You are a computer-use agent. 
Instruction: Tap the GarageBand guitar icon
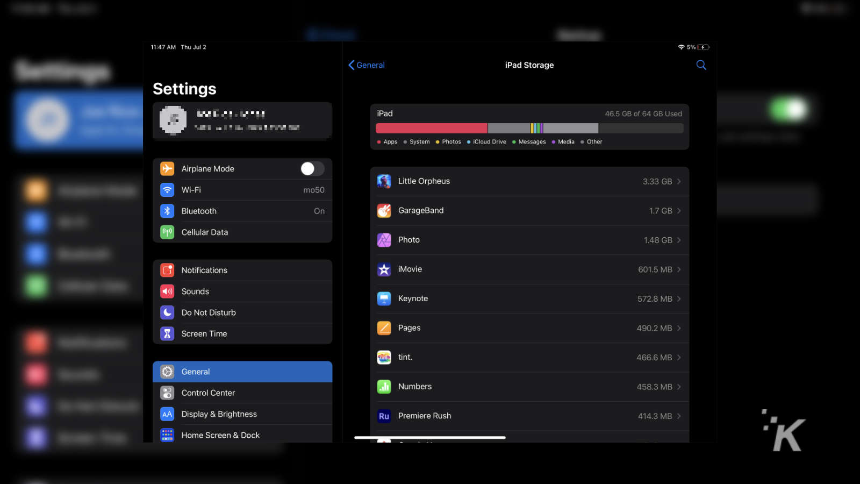[x=384, y=211]
